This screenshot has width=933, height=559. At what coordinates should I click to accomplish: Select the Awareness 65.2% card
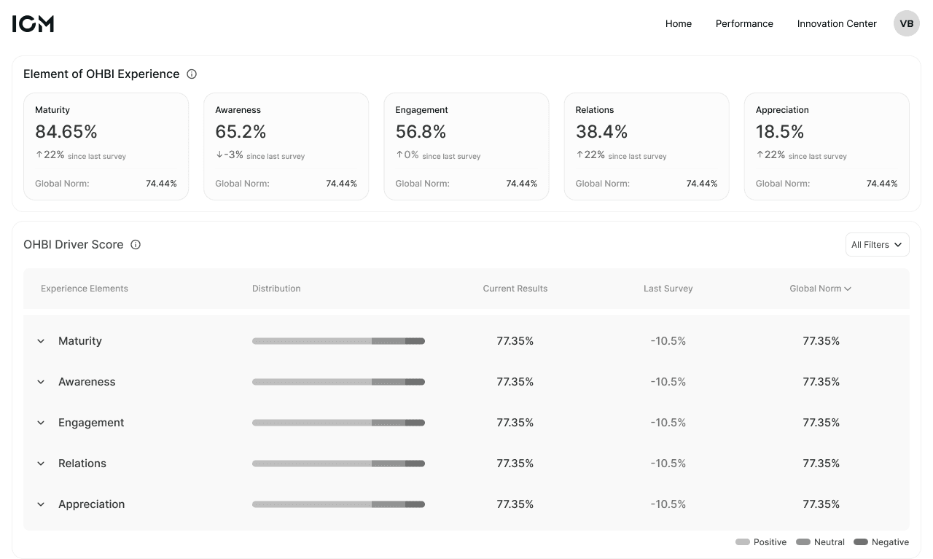(286, 146)
